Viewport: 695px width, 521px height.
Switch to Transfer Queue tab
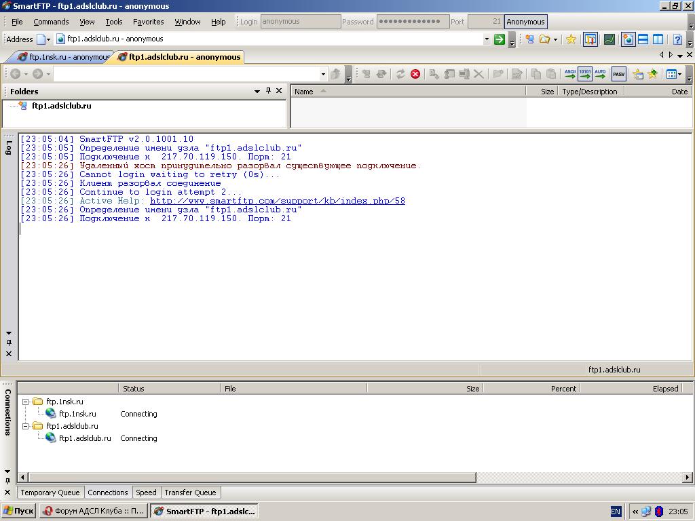pos(190,493)
